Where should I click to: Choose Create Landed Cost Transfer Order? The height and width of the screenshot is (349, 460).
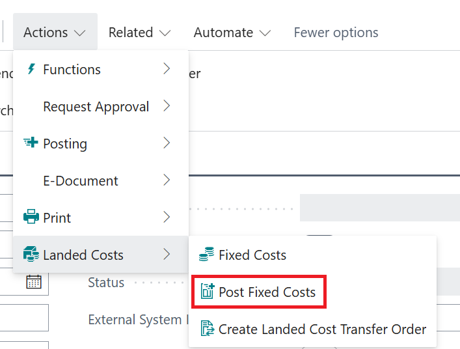pyautogui.click(x=322, y=329)
